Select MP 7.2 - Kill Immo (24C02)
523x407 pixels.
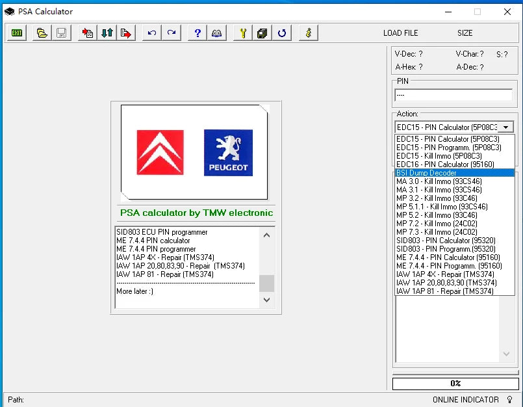[x=455, y=224]
